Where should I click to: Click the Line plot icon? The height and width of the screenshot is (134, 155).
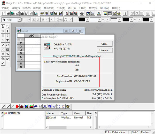coord(4,106)
